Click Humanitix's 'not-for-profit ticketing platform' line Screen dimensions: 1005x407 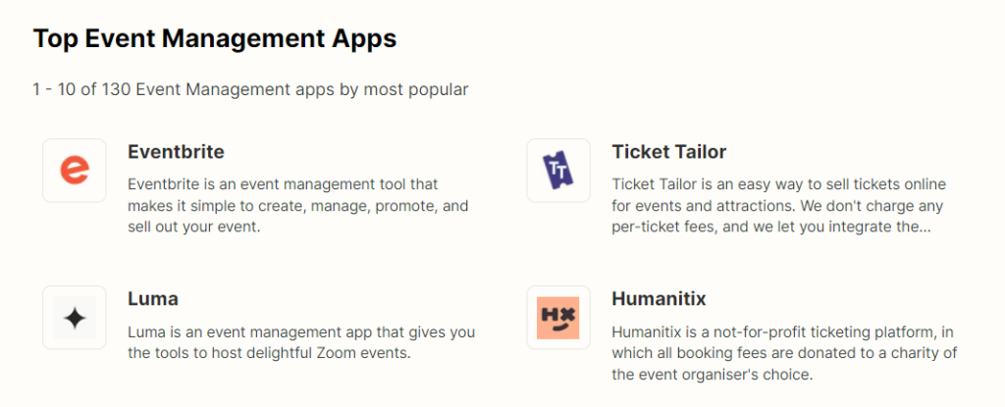point(783,332)
